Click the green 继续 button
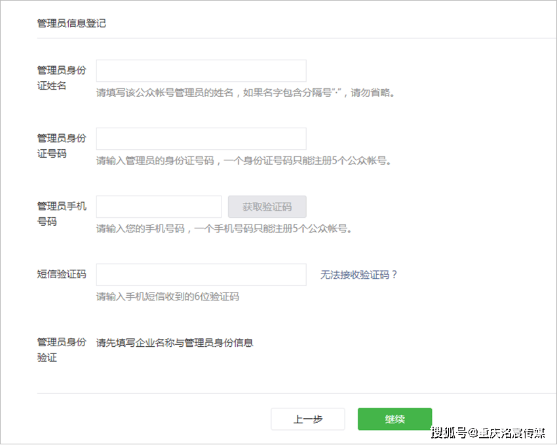This screenshot has width=557, height=445. point(394,419)
